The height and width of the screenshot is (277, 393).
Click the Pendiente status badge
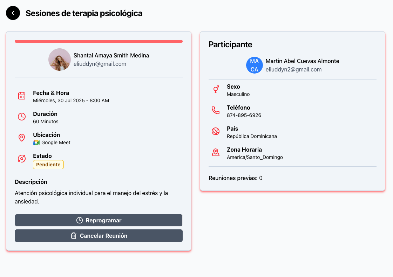coord(48,165)
